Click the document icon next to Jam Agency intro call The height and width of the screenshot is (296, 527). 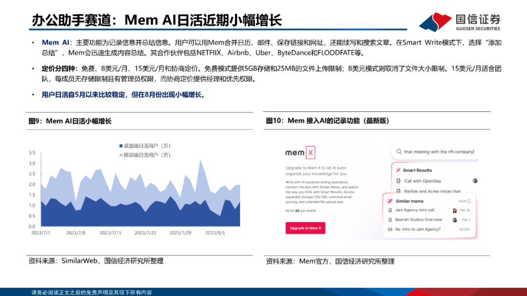coord(390,210)
